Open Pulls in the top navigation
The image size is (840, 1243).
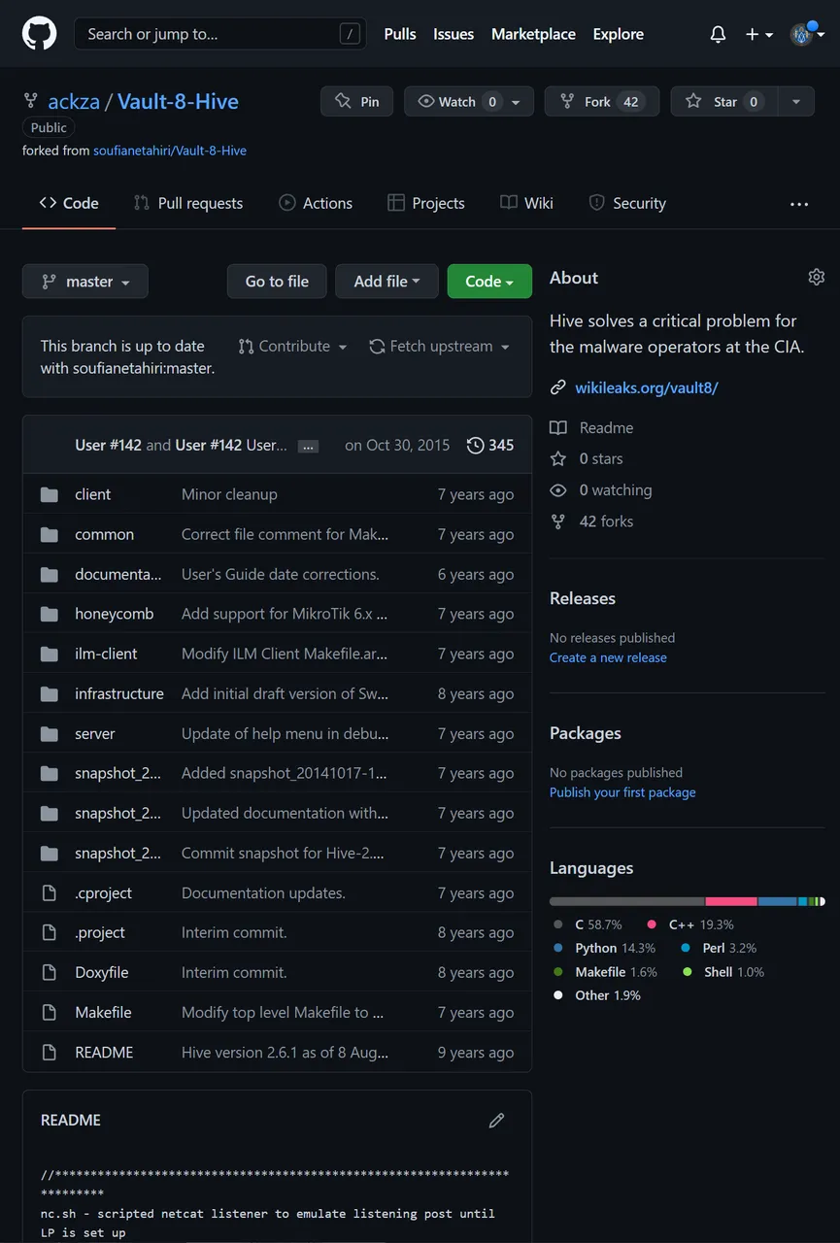coord(400,34)
